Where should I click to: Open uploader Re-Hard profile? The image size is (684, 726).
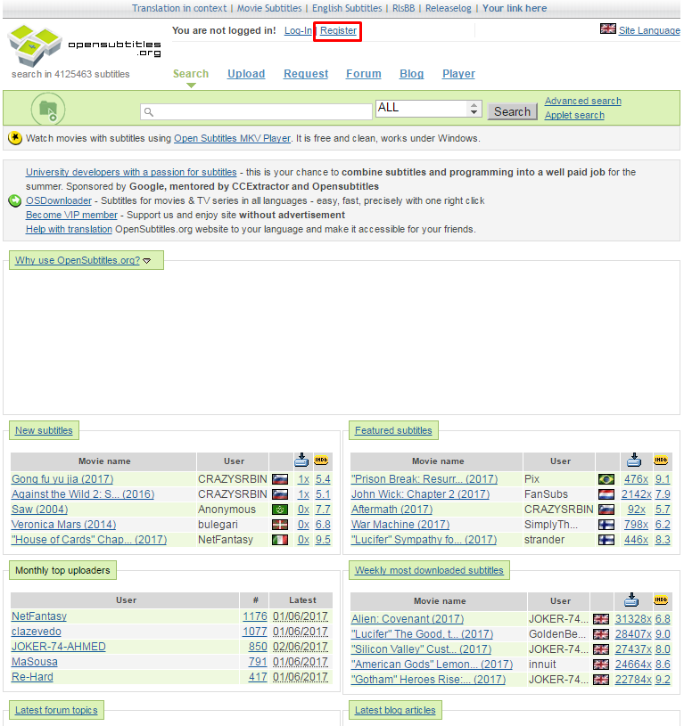click(32, 677)
